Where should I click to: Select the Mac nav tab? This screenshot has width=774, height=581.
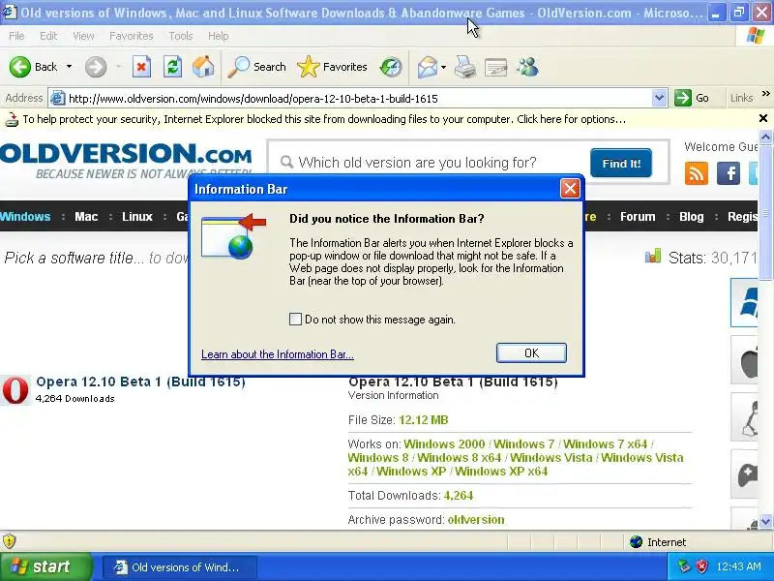pyautogui.click(x=86, y=216)
